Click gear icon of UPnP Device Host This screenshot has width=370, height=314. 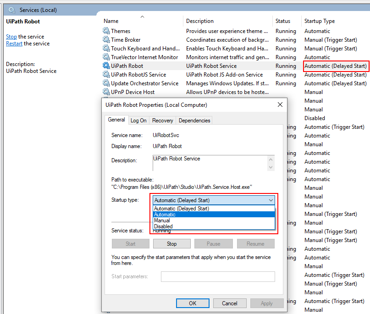(106, 92)
